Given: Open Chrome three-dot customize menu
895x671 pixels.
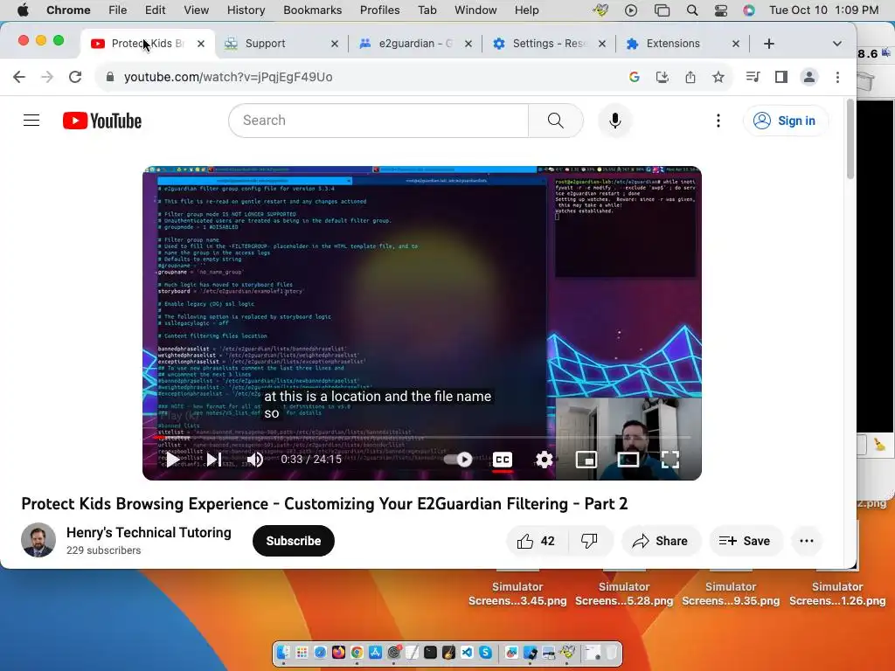Looking at the screenshot, I should click(837, 77).
